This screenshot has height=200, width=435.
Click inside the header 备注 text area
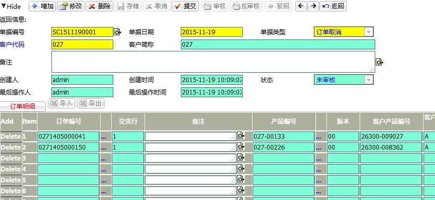pyautogui.click(x=213, y=62)
